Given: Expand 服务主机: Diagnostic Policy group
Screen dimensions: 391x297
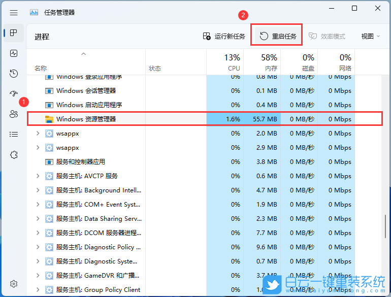Looking at the screenshot, I should click(38, 247).
